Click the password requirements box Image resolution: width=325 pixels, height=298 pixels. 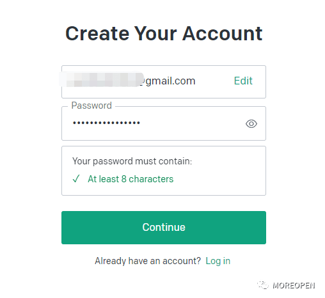pyautogui.click(x=164, y=171)
